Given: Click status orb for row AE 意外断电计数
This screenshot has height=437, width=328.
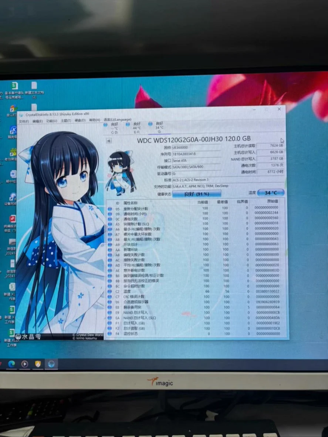Looking at the screenshot, I should pos(109,270).
